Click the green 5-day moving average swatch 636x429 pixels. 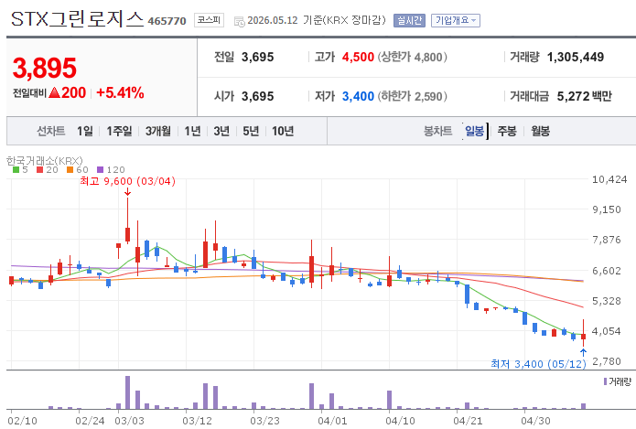16,170
